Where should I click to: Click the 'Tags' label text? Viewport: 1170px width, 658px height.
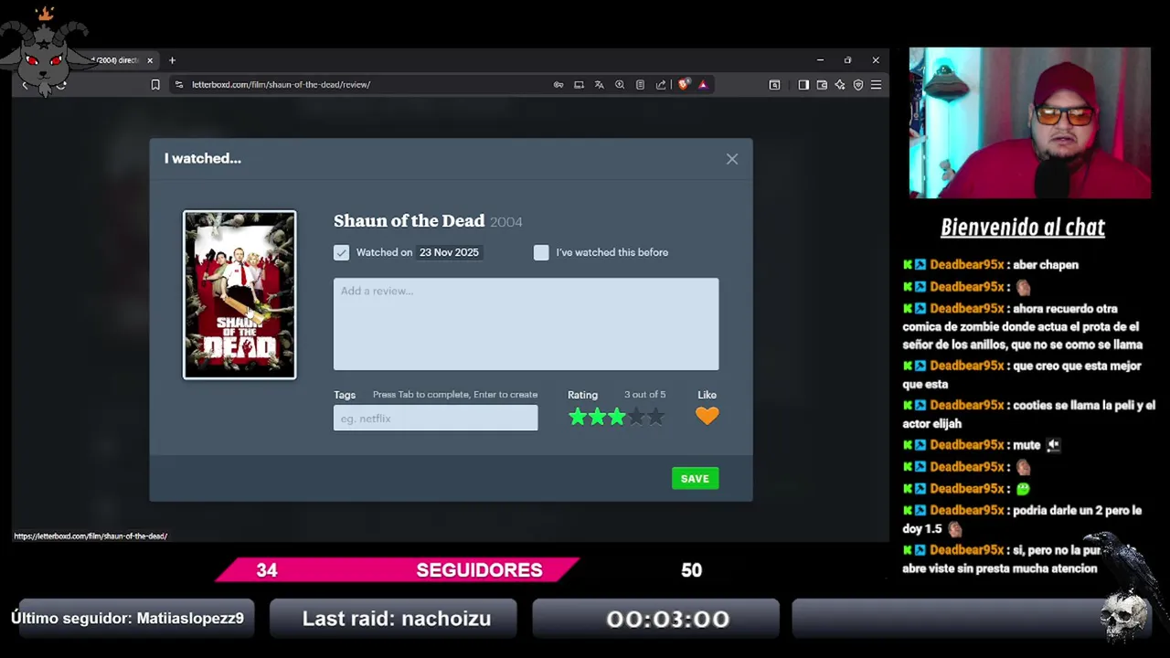(345, 395)
